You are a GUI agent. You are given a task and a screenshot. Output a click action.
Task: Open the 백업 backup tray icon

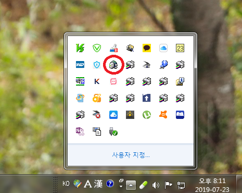[x=80, y=81]
